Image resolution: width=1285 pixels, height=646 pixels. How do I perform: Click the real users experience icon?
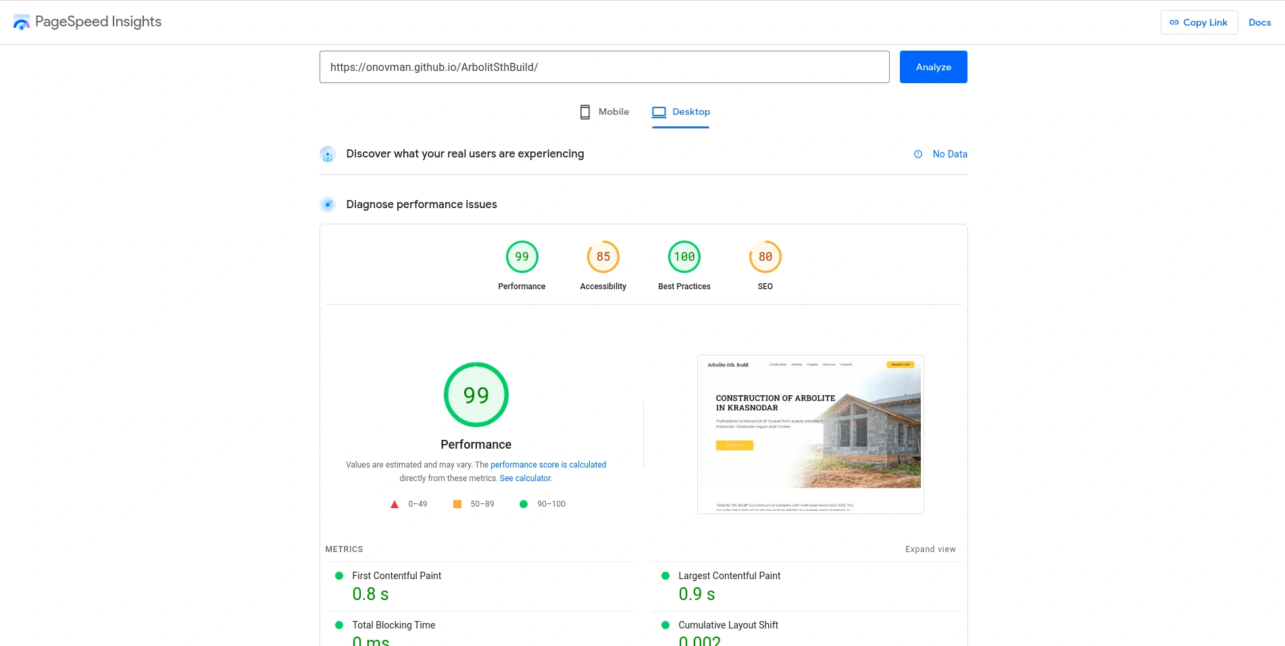pyautogui.click(x=328, y=154)
